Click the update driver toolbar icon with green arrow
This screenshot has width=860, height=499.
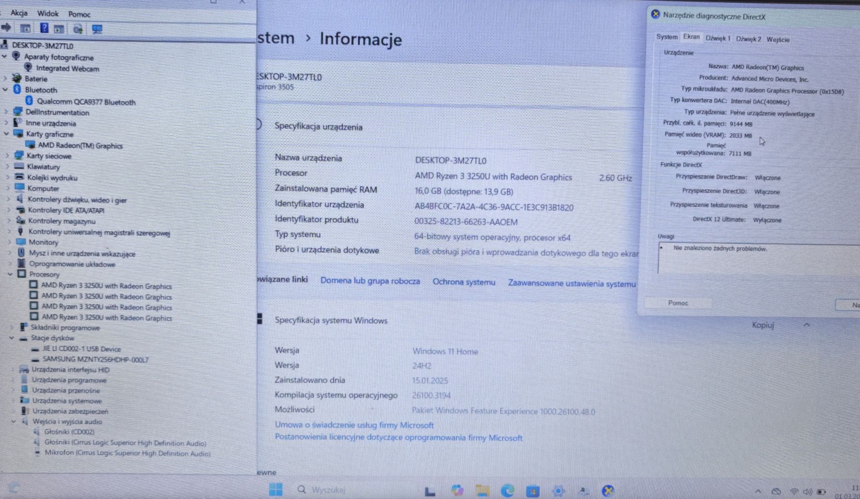pyautogui.click(x=78, y=29)
